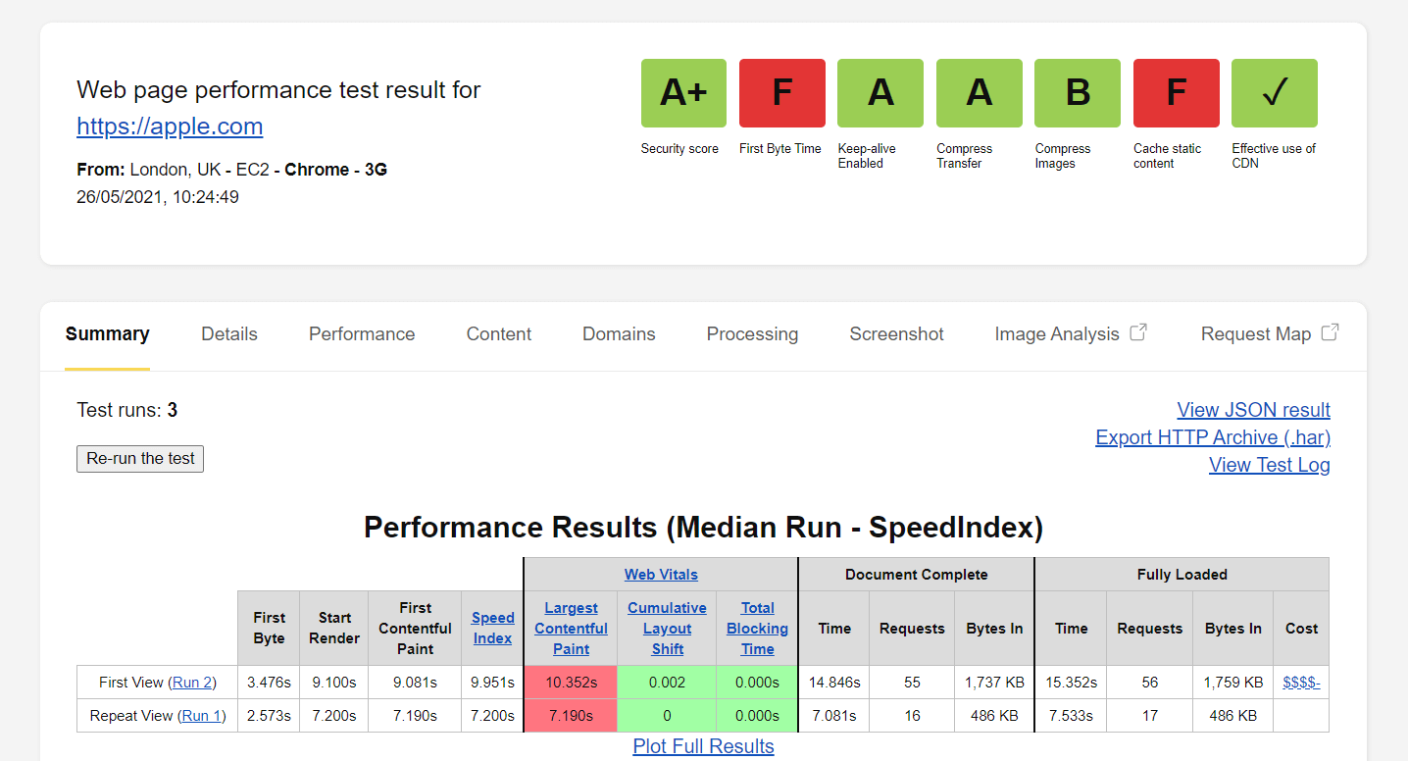Open the Request Map tab

point(1256,333)
